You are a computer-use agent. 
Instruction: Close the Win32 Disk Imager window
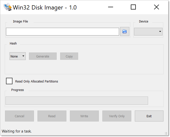157,7
